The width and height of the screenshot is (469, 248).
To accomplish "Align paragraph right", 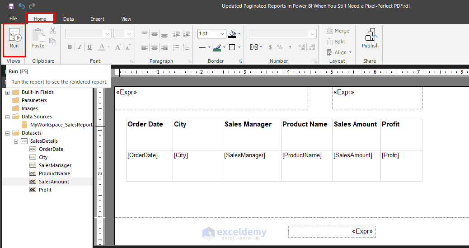I will (164, 47).
